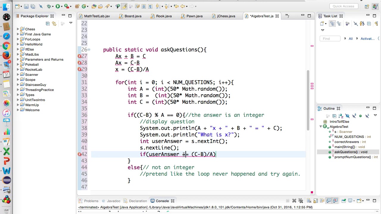
Task: Click the Back navigation arrow
Action: point(183,6)
